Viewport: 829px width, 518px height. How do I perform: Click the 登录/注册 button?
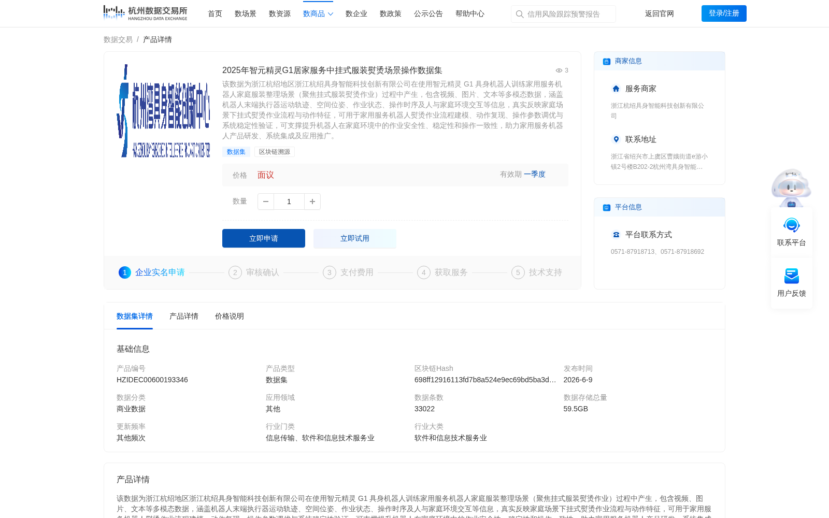pos(724,13)
